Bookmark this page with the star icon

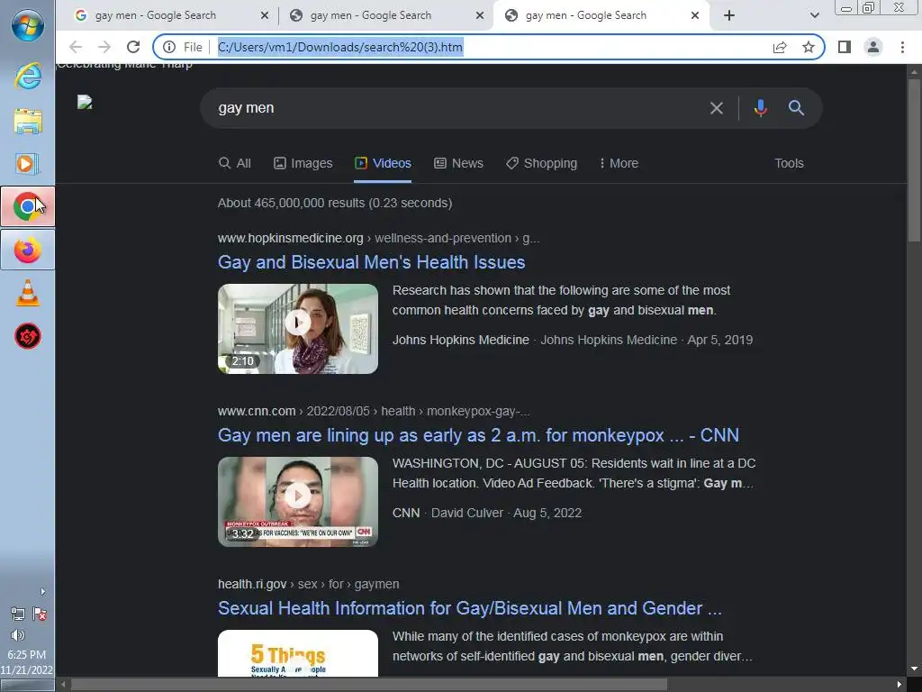[809, 47]
